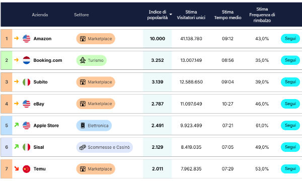Click eBay's popularity index 2.787
Viewport: 302px width, 181px height.
point(158,104)
